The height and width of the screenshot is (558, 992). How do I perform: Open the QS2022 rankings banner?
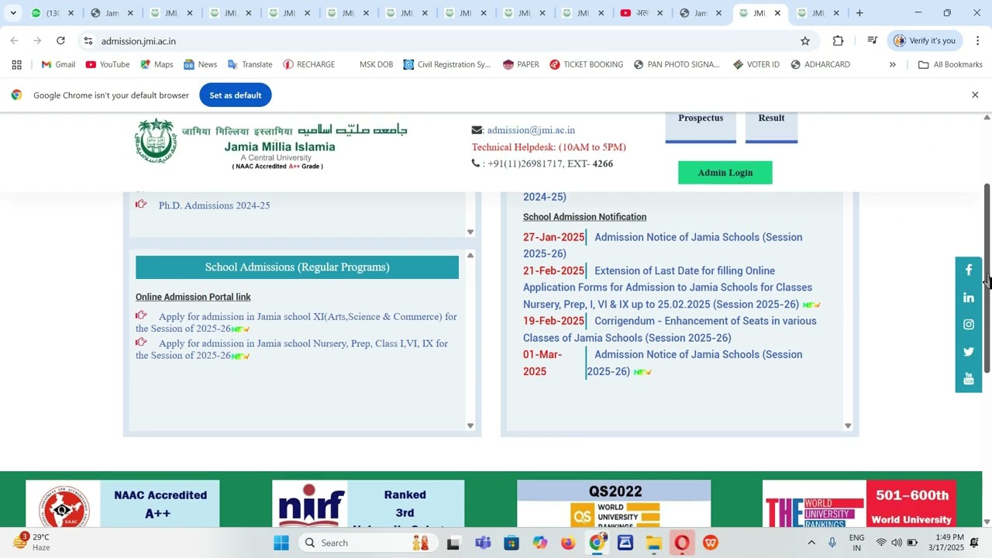coord(614,504)
